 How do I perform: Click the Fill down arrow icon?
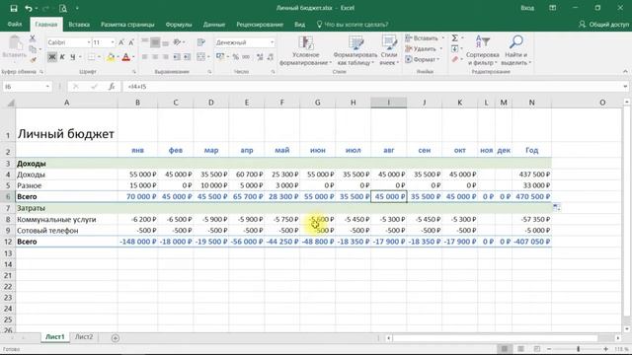[x=454, y=48]
